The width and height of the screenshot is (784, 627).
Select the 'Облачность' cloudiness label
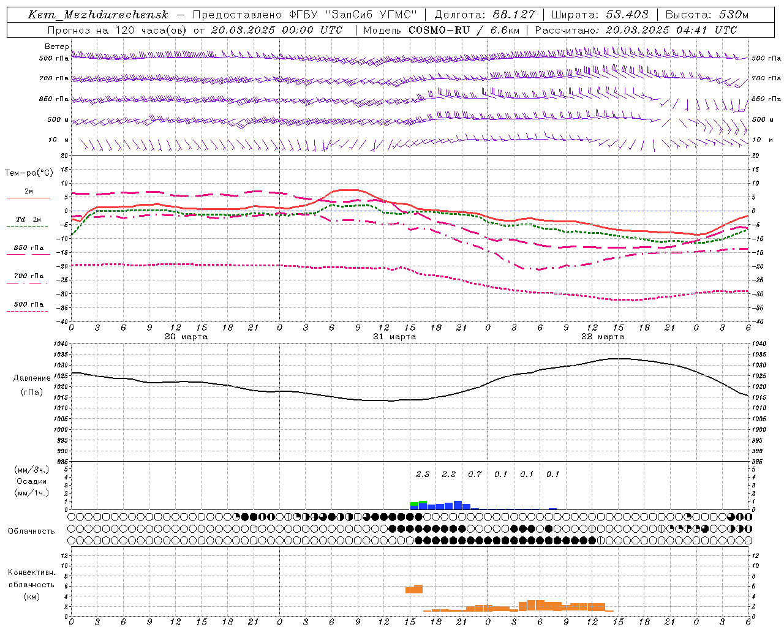coord(31,531)
